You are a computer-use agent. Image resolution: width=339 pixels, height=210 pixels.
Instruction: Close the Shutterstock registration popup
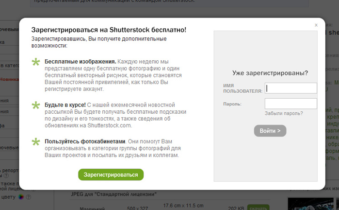pos(316,25)
